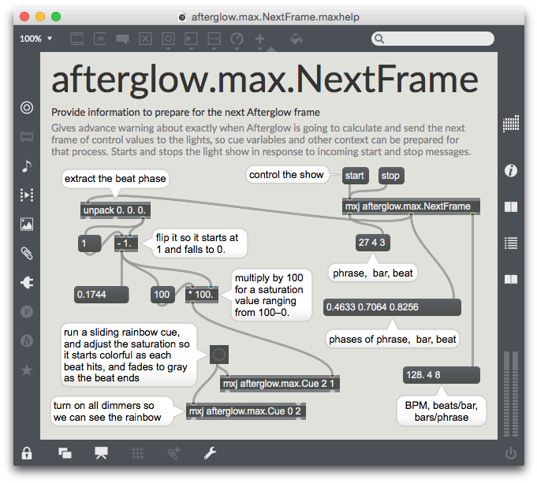Viewport: 537px width, 483px height.
Task: Open the Max console list icon
Action: (x=511, y=243)
